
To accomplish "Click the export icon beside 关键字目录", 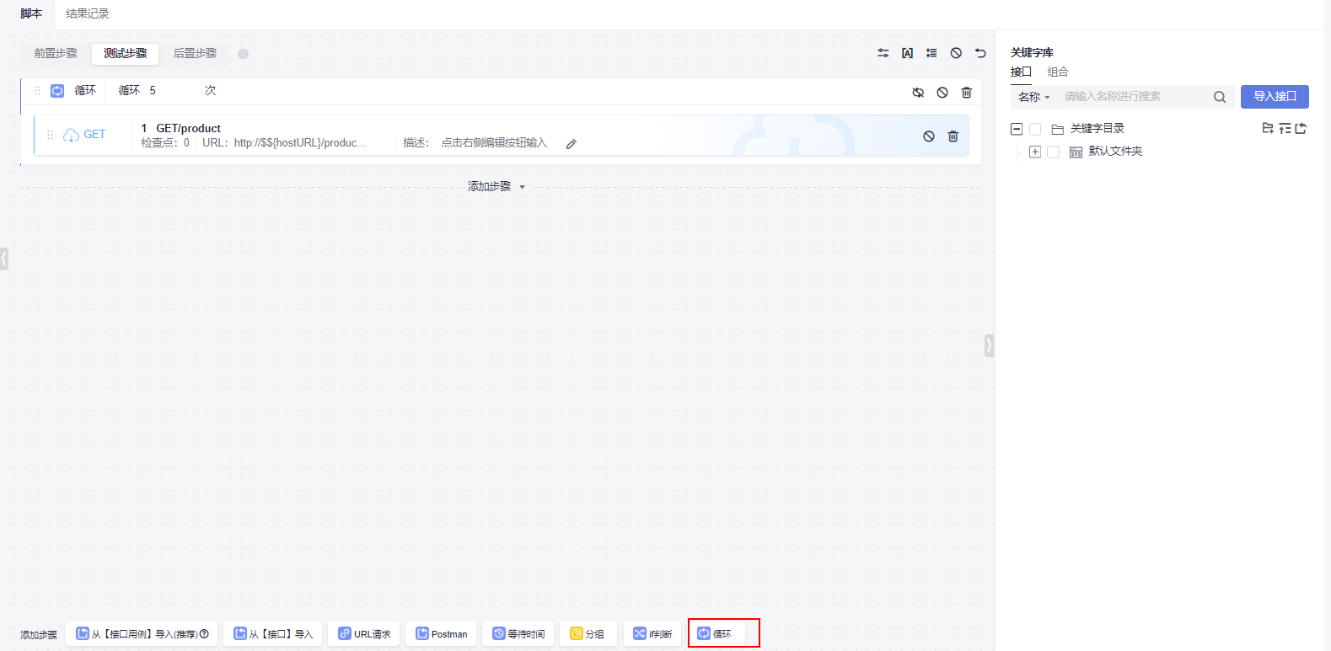I will click(1301, 128).
